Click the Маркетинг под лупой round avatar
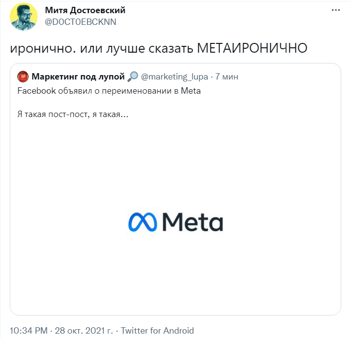Screen dimensions: 351x338 pos(23,77)
